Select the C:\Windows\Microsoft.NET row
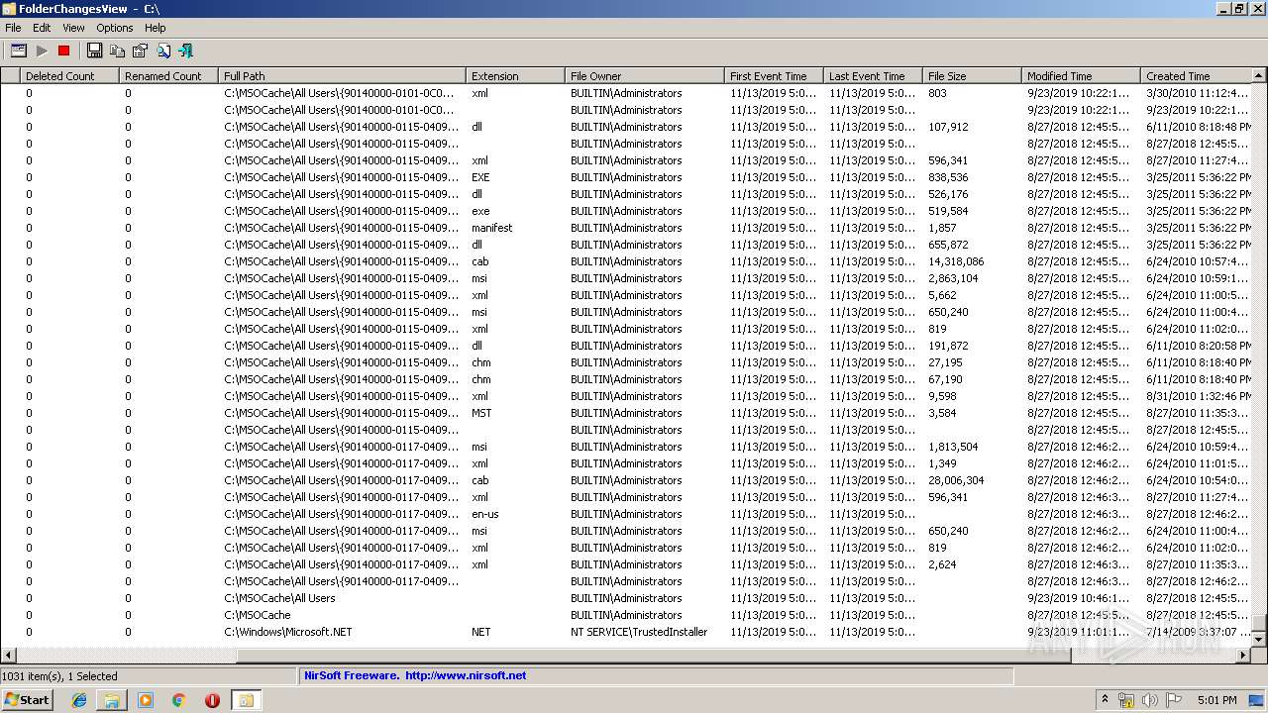The width and height of the screenshot is (1268, 713). coord(626,632)
